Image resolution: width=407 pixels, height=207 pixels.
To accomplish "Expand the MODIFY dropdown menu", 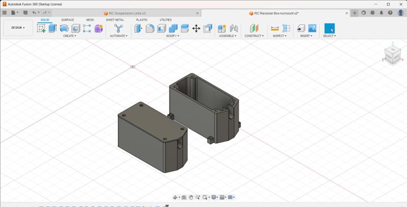I will pyautogui.click(x=172, y=36).
